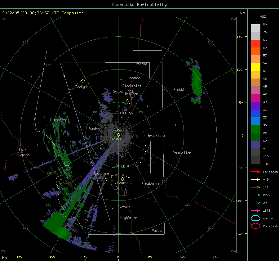Select the purple 36-39 dBZ color swatch

tap(255, 106)
